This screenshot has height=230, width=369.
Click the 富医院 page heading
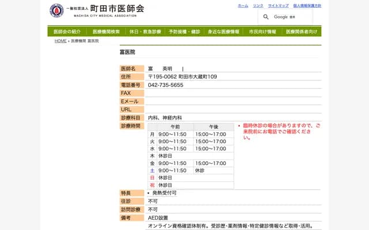[127, 52]
